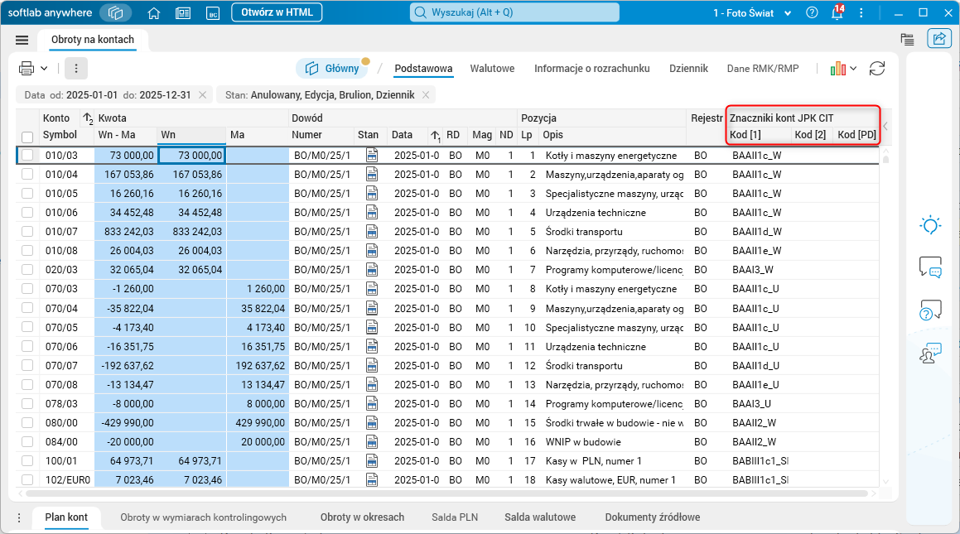Click the printer icon
This screenshot has width=960, height=534.
tap(27, 68)
